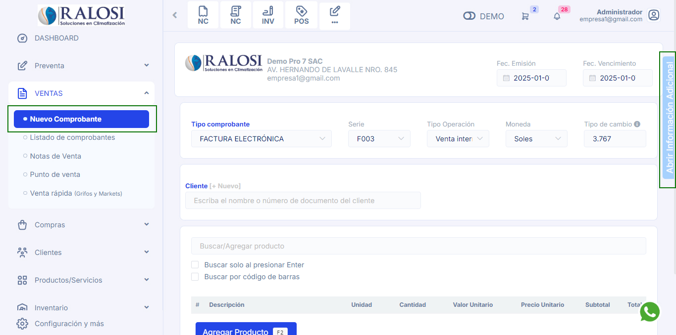Toggle the DEMO switch
This screenshot has width=676, height=335.
[469, 16]
